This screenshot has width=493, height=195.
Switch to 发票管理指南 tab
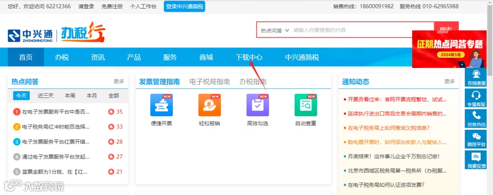tap(159, 82)
